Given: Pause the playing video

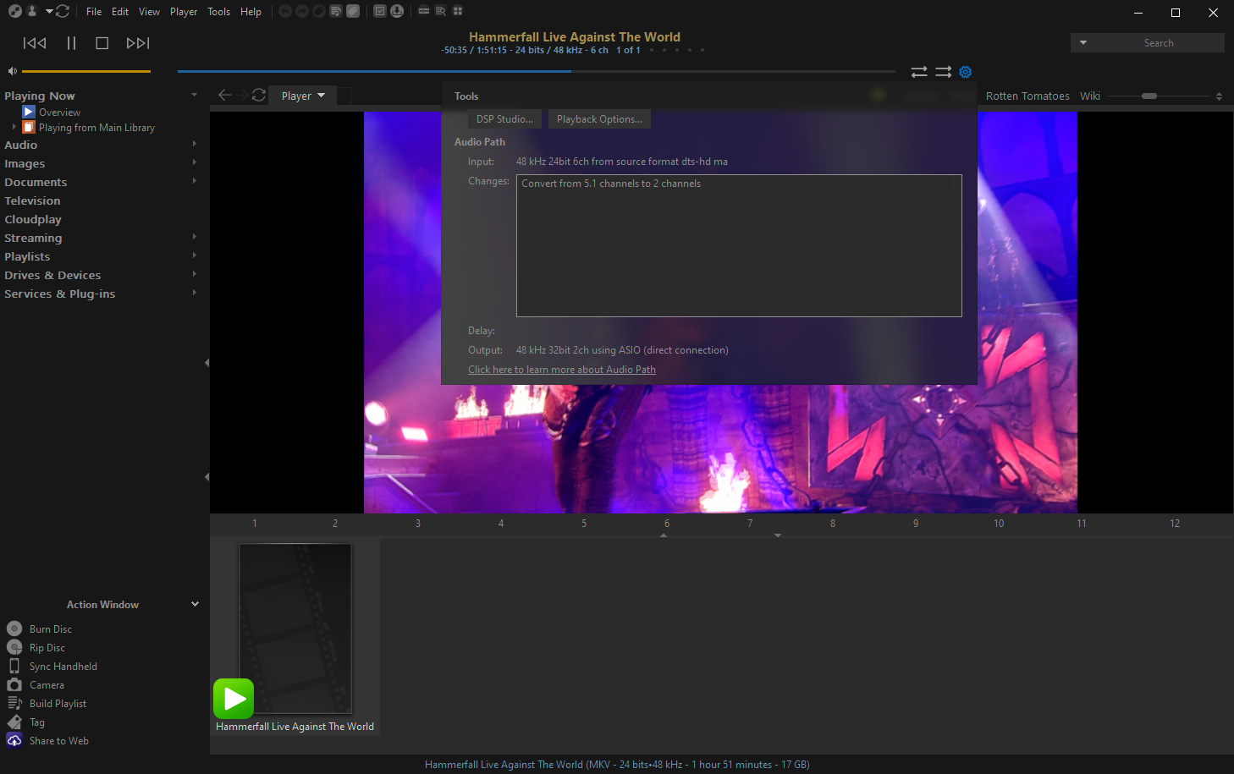Looking at the screenshot, I should pyautogui.click(x=71, y=43).
